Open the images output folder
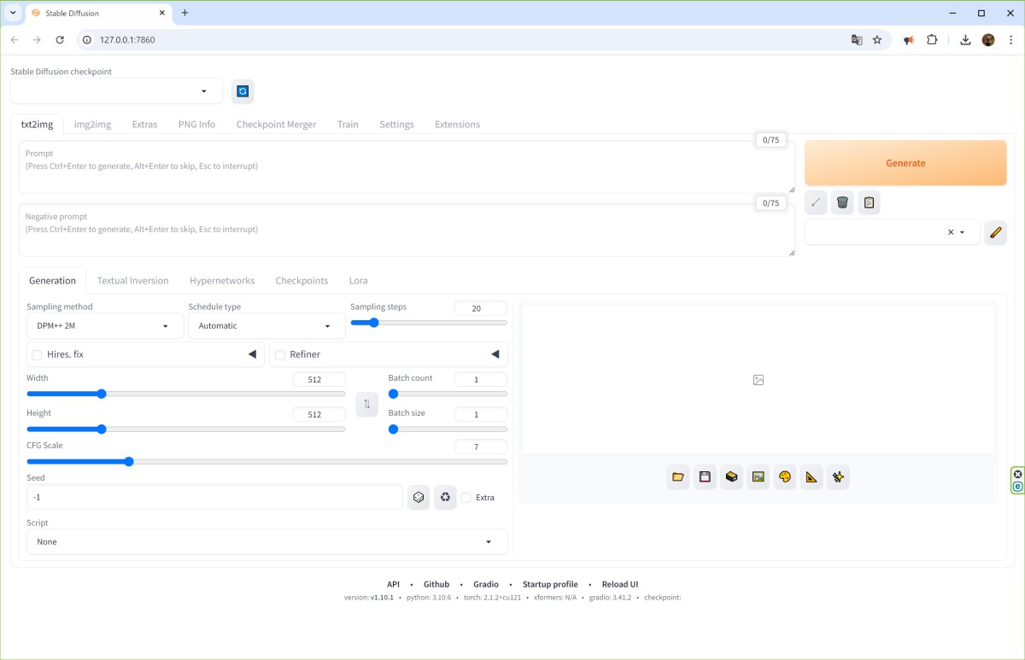The height and width of the screenshot is (660, 1025). pyautogui.click(x=678, y=476)
